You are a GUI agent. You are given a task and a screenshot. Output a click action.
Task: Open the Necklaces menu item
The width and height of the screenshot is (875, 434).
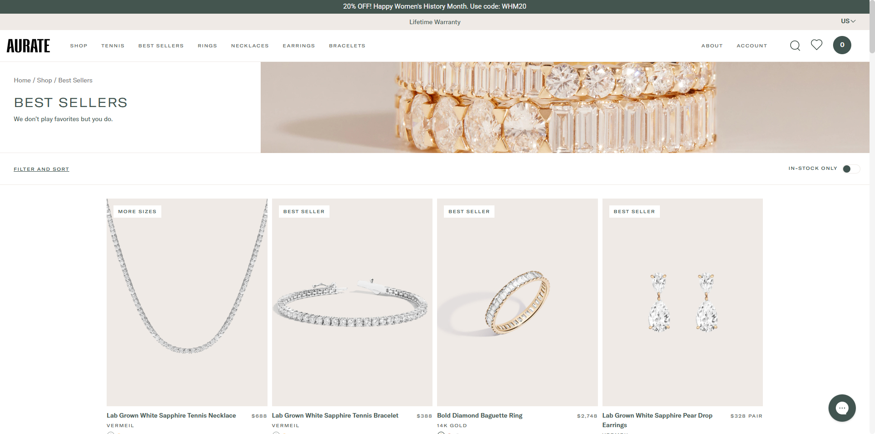click(250, 46)
